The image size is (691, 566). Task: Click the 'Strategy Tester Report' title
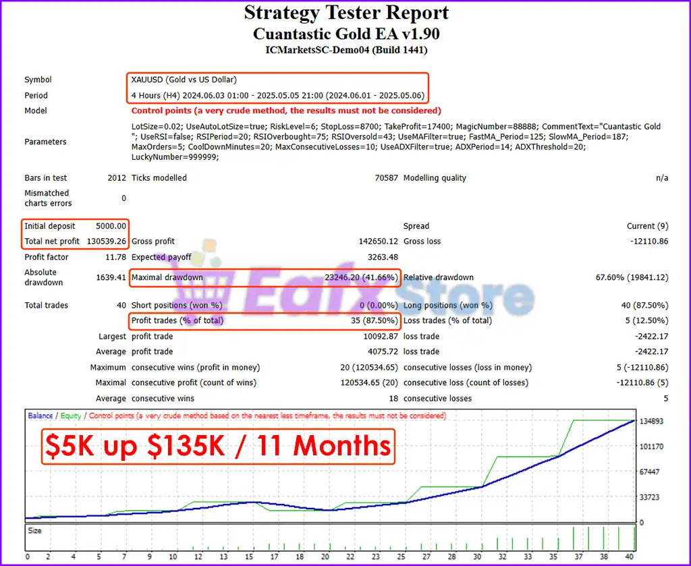[346, 12]
